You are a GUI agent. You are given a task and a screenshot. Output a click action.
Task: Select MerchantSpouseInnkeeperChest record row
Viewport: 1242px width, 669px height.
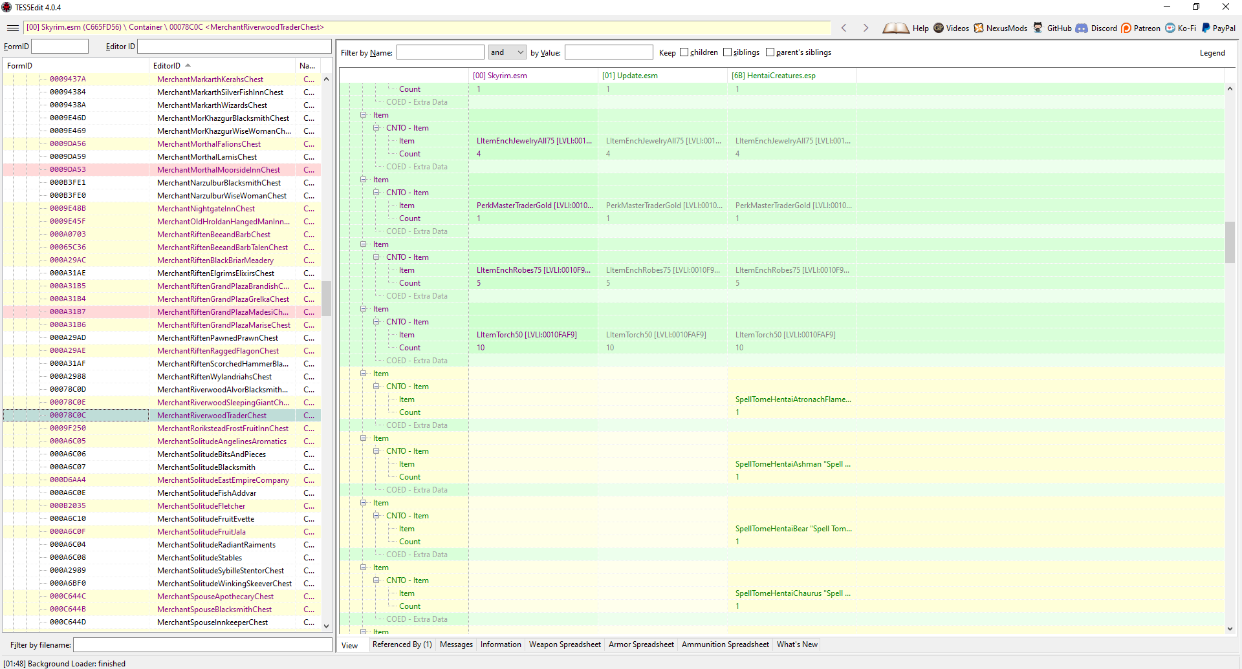(x=162, y=622)
